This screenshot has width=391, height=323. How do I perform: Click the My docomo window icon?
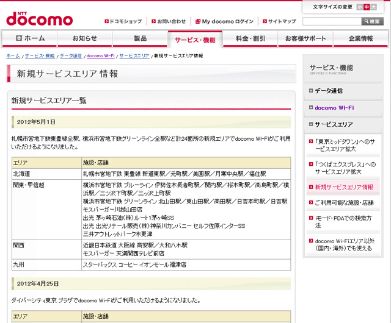[198, 21]
